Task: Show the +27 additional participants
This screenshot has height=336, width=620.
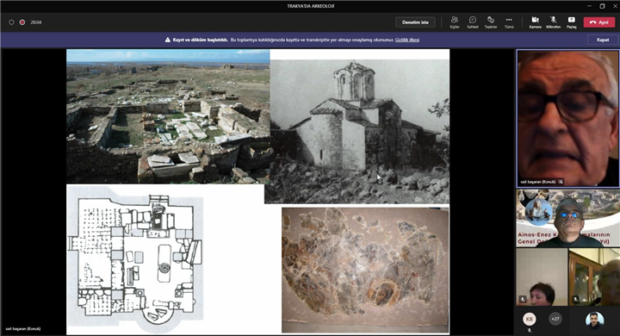Action: pos(555,319)
